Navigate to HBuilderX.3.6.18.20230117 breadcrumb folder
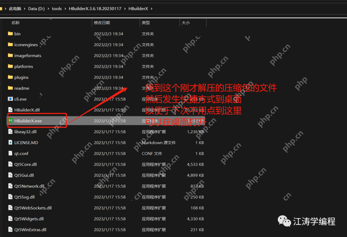This screenshot has width=347, height=237. pos(95,9)
